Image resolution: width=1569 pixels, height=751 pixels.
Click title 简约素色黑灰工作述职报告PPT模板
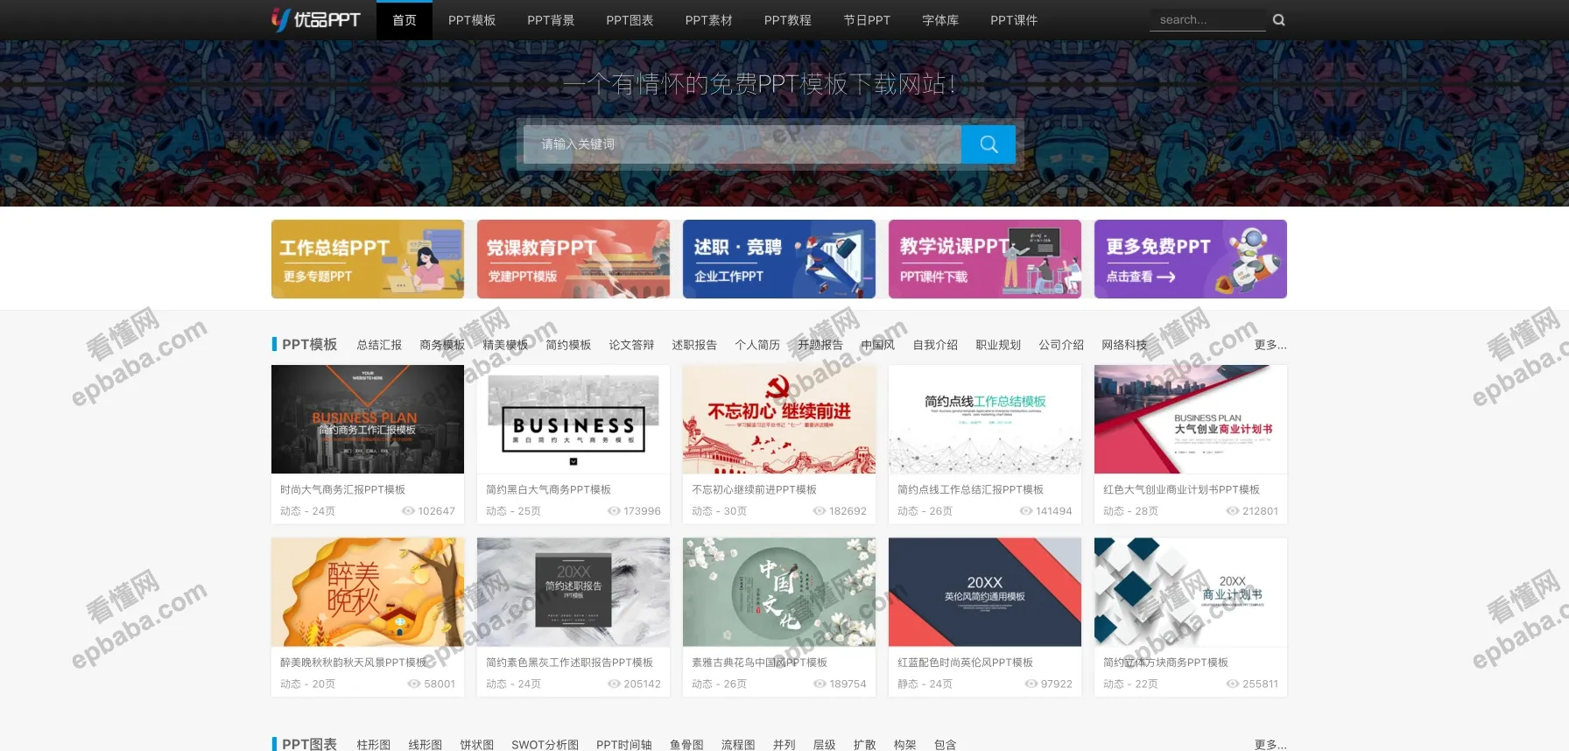coord(569,663)
